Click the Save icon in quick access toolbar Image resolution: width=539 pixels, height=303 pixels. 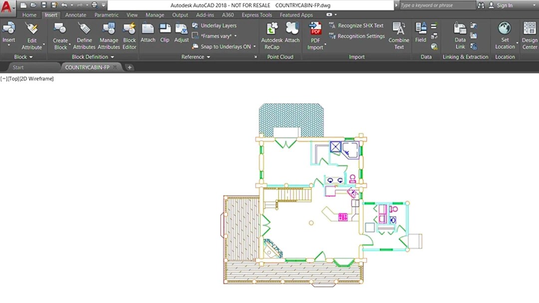click(x=43, y=5)
